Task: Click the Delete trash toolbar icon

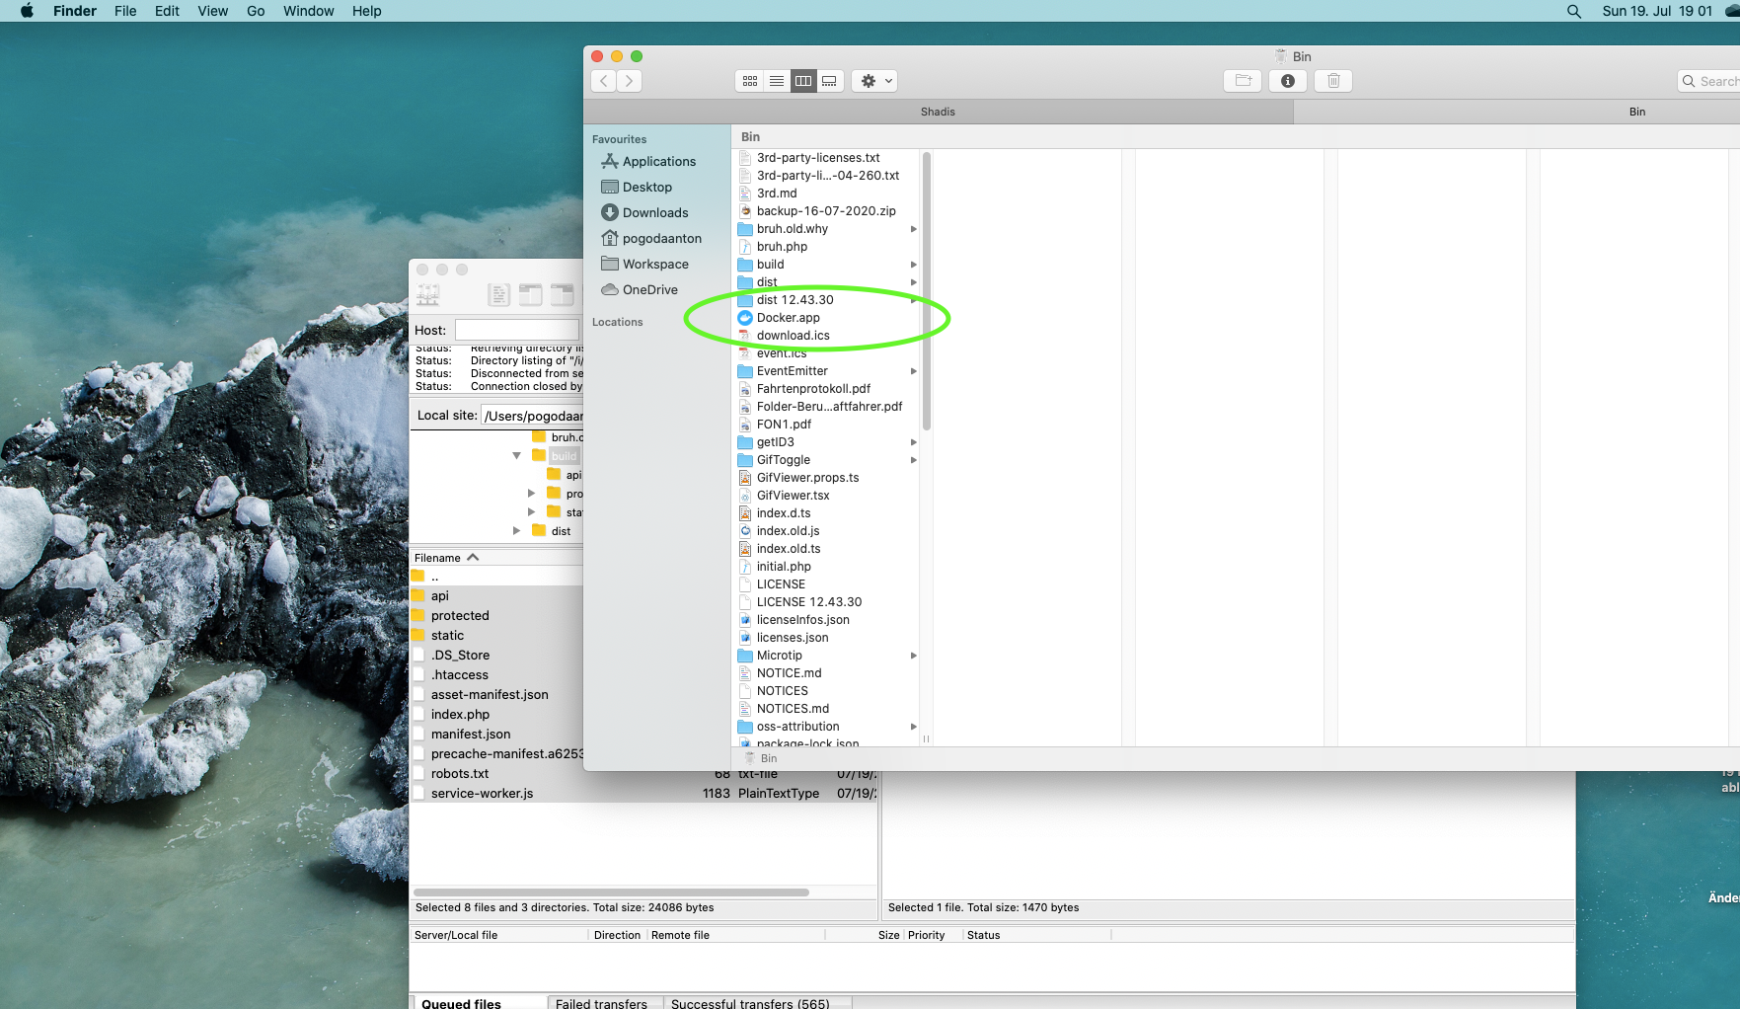Action: (x=1333, y=81)
